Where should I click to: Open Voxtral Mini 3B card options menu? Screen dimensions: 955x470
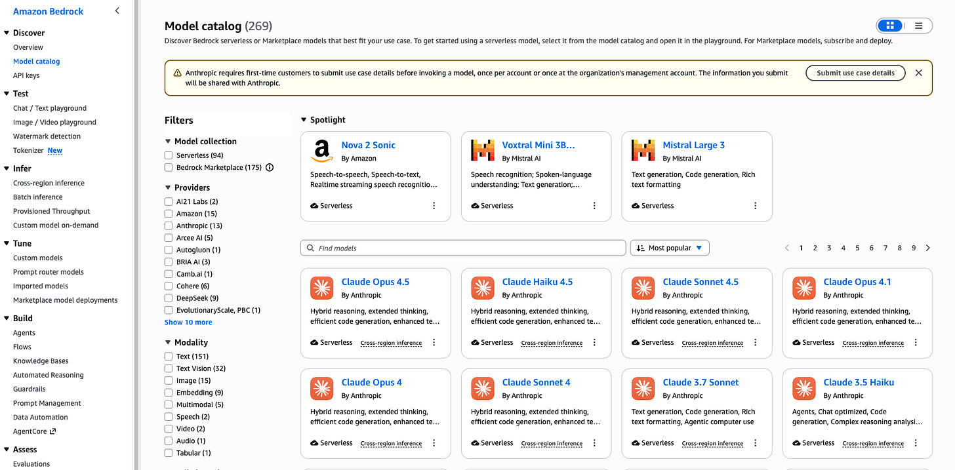[x=594, y=206]
